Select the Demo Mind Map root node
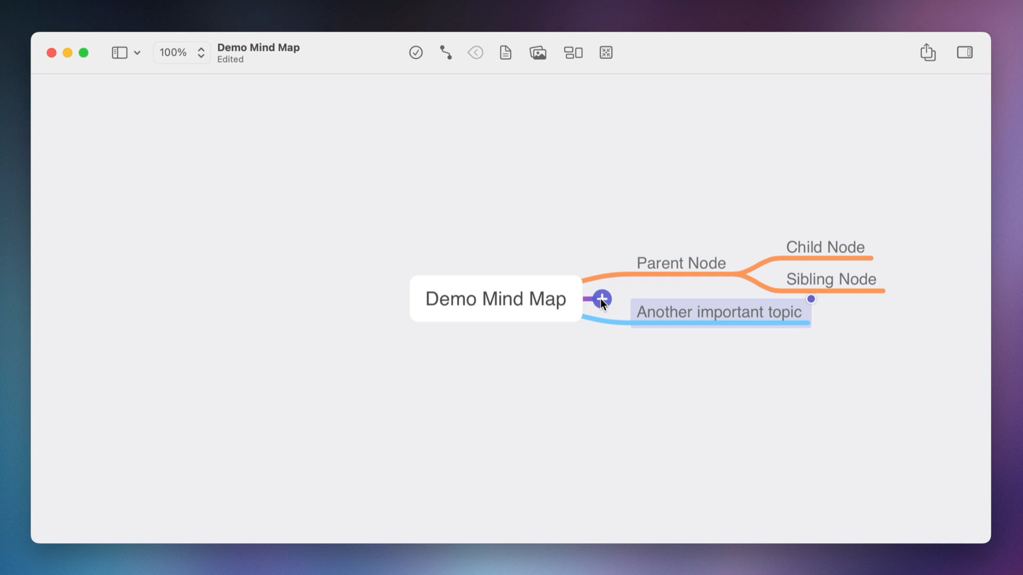This screenshot has width=1023, height=575. pyautogui.click(x=495, y=298)
